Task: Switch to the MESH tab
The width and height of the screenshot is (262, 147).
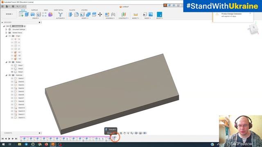Action: tap(46, 10)
